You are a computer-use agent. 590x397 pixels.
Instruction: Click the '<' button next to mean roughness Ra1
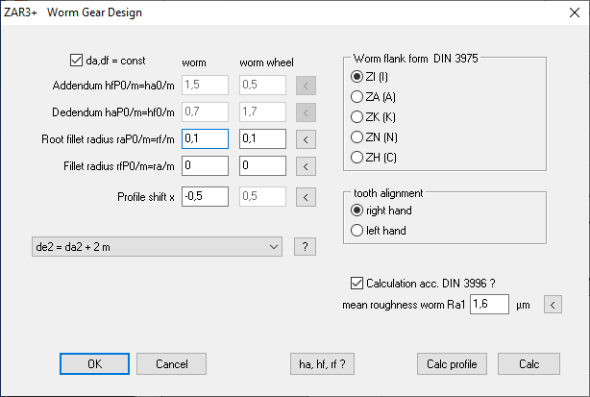(553, 306)
